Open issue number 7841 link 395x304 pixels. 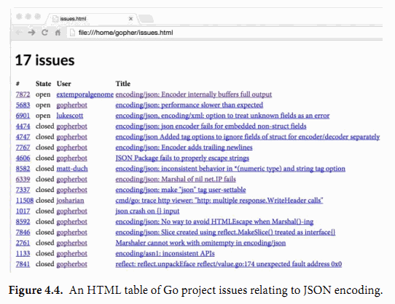23,264
